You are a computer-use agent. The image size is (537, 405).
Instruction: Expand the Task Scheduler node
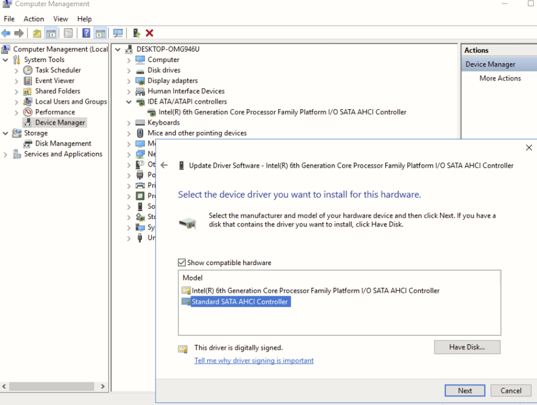(x=17, y=71)
